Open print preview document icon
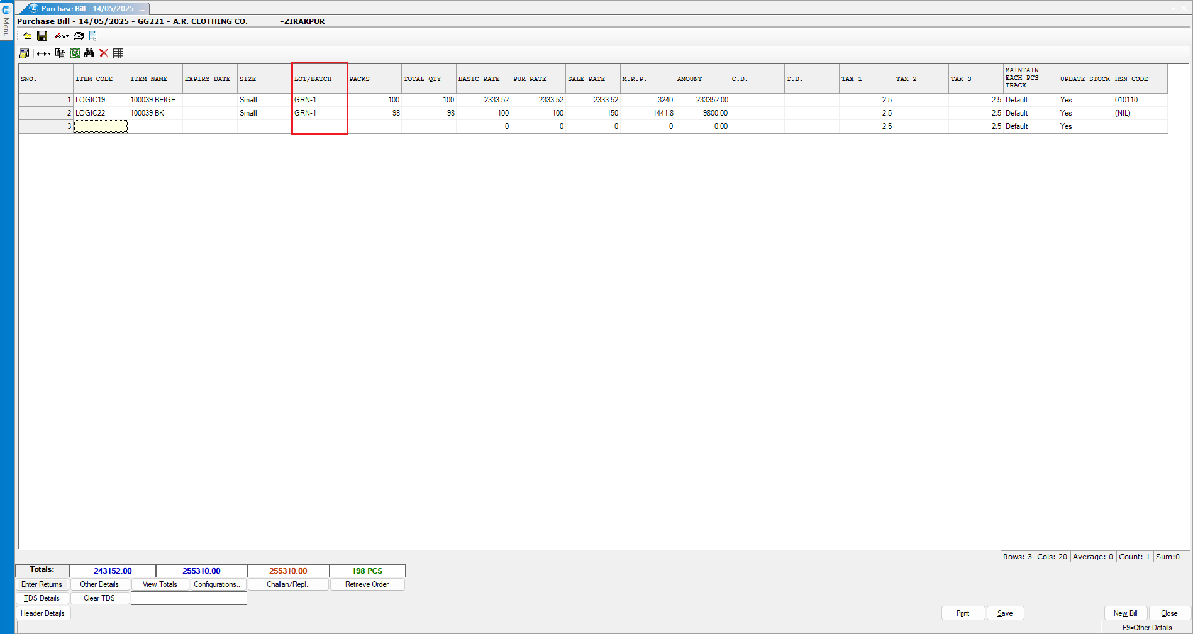 (x=92, y=36)
